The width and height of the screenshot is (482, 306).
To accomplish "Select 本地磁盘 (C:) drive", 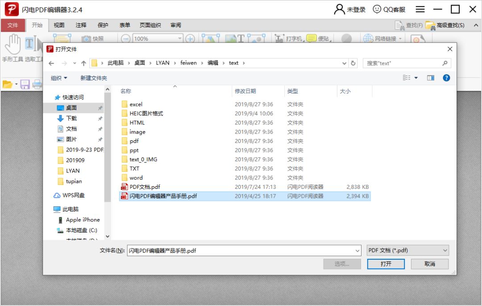I will 77,230.
